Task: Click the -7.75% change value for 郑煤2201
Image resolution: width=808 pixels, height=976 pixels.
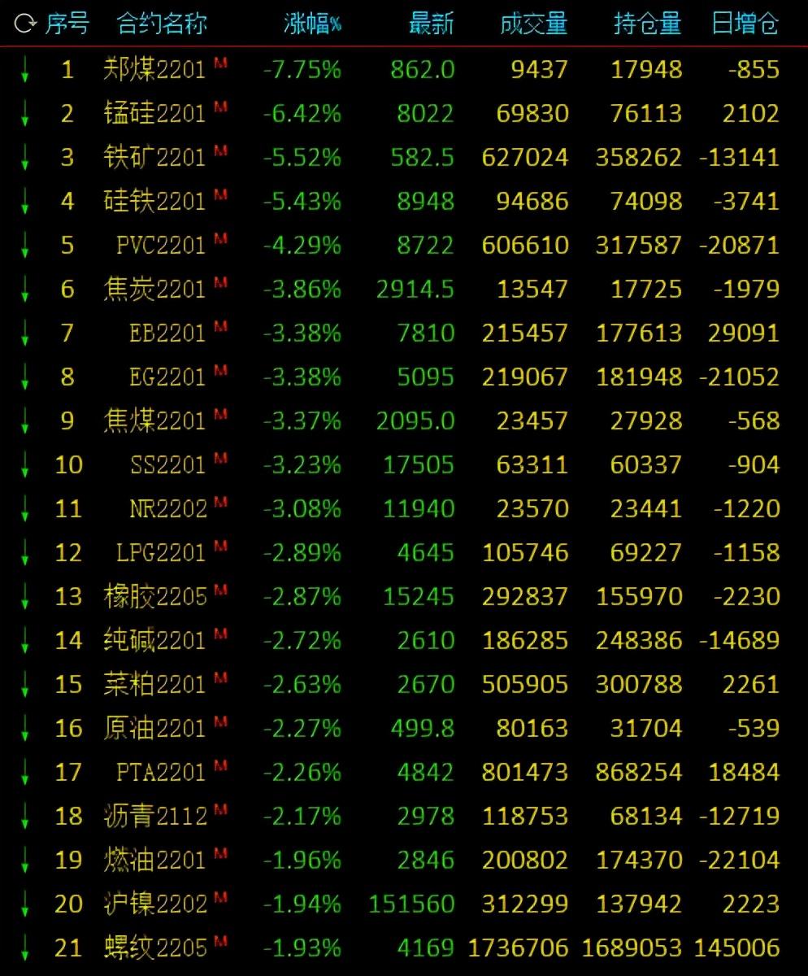Action: coord(302,69)
